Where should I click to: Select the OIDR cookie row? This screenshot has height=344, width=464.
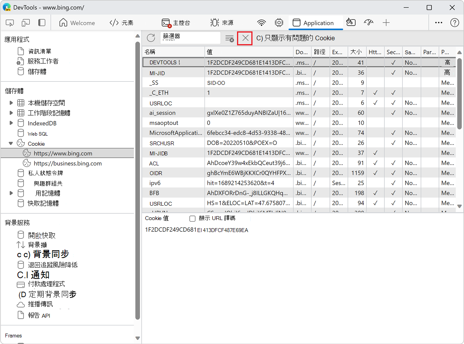(299, 173)
